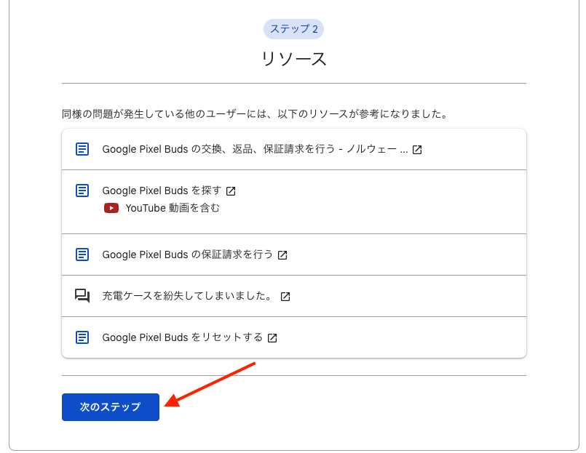The width and height of the screenshot is (586, 453).
Task: Click the document icon beside Google Pixel Buds を探す
Action: 82,191
